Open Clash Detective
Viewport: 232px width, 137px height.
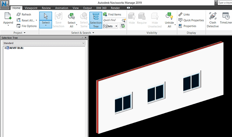pyautogui.click(x=213, y=20)
